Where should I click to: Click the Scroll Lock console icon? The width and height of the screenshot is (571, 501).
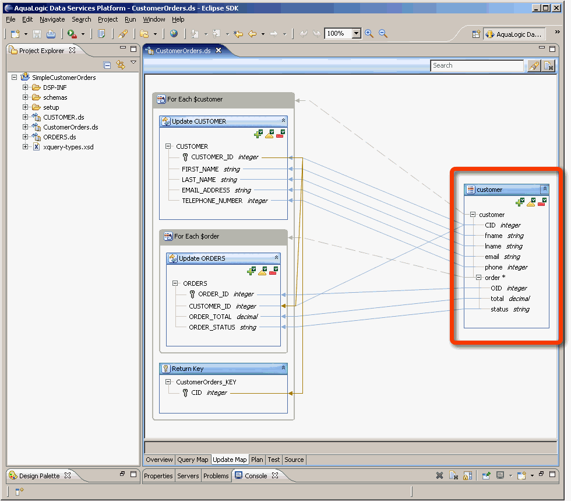pos(467,475)
